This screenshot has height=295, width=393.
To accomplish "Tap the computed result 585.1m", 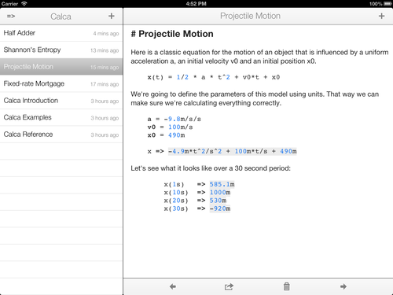I will click(x=222, y=184).
